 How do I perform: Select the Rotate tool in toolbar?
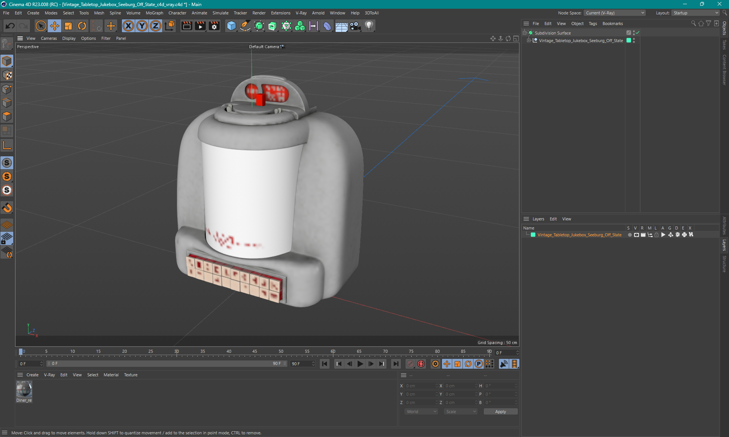82,26
